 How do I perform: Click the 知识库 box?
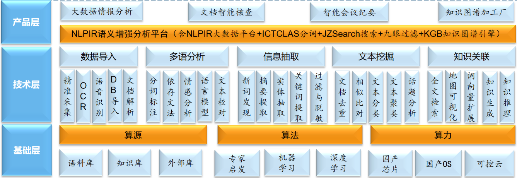[129, 163]
